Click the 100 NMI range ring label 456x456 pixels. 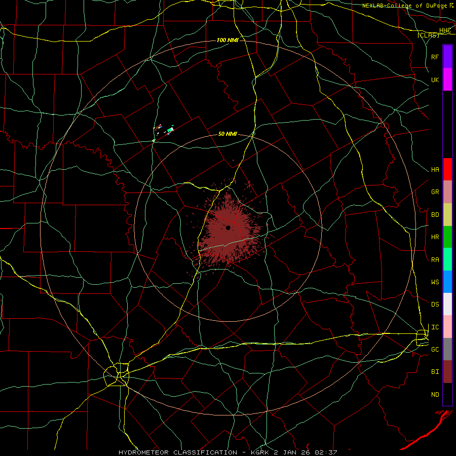227,40
